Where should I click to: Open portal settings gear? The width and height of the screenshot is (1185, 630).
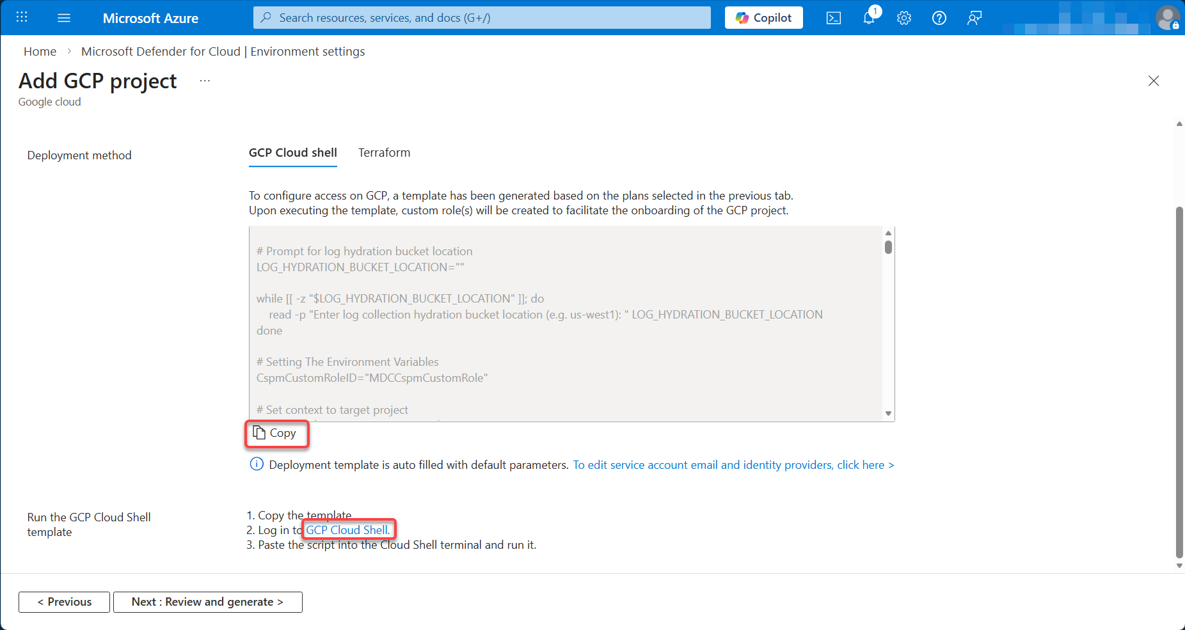click(x=904, y=18)
